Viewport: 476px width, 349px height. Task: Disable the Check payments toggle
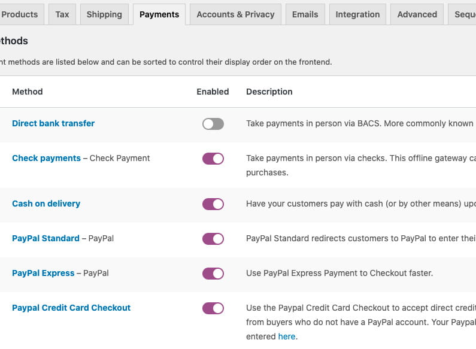[x=213, y=159]
